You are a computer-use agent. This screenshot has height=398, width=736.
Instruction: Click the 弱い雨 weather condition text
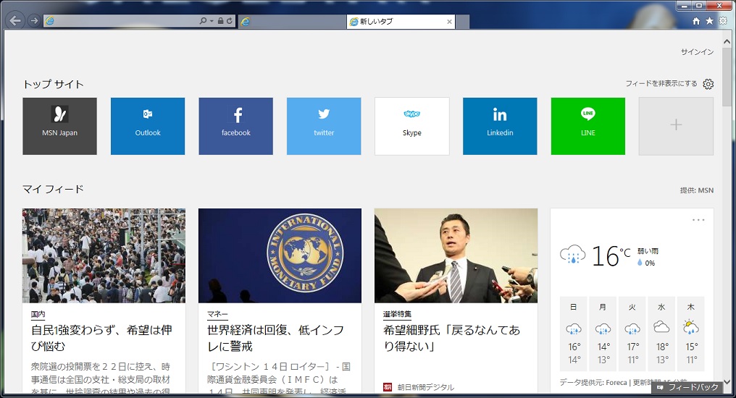pyautogui.click(x=648, y=251)
